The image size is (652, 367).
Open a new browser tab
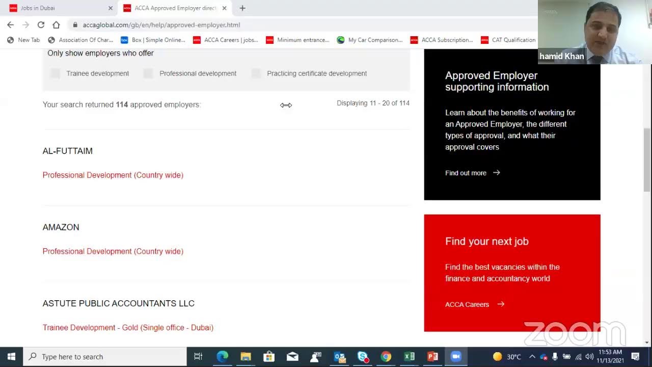(x=242, y=8)
